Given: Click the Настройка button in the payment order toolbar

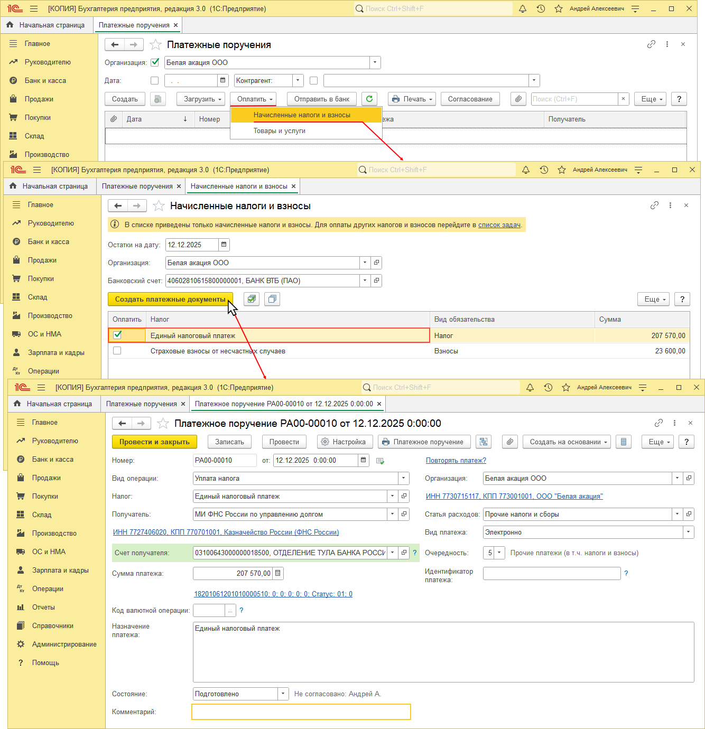Looking at the screenshot, I should (345, 442).
